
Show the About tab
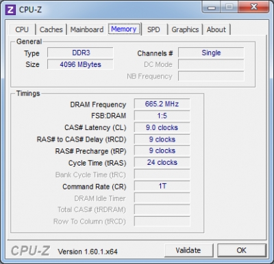tap(216, 29)
